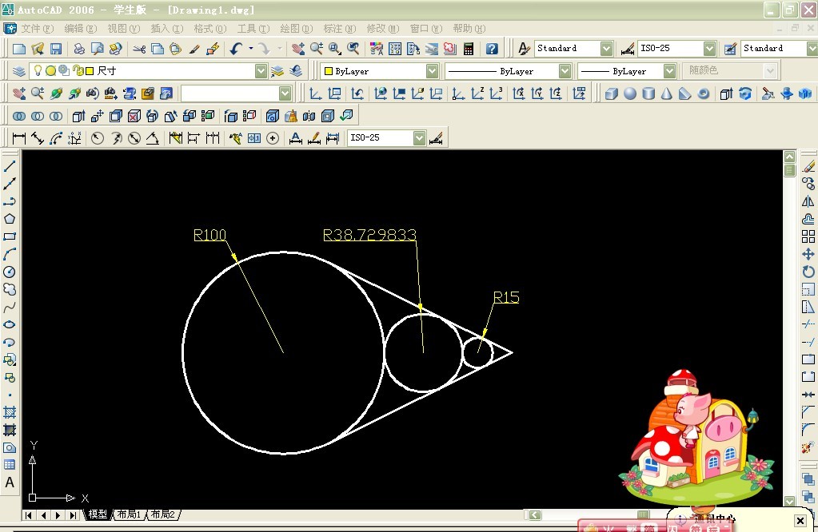Select the Ellipse draw tool
818x532 pixels.
pos(10,324)
